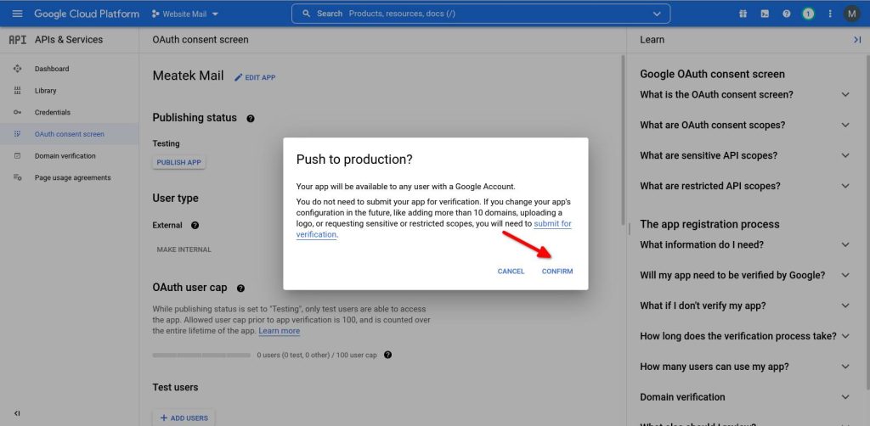Click the Test users heading
Screen dimensions: 870x426
click(175, 387)
